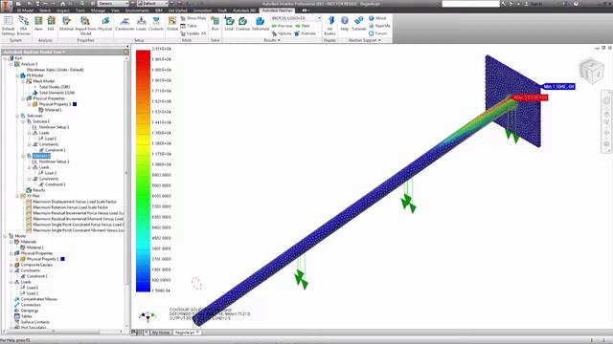The width and height of the screenshot is (613, 344).
Task: Go to Previous result
Action: (282, 26)
